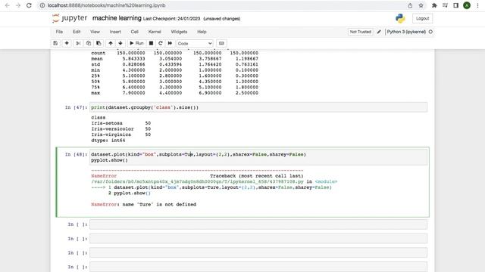Open the View menu
This screenshot has height=272, width=485.
(x=95, y=32)
